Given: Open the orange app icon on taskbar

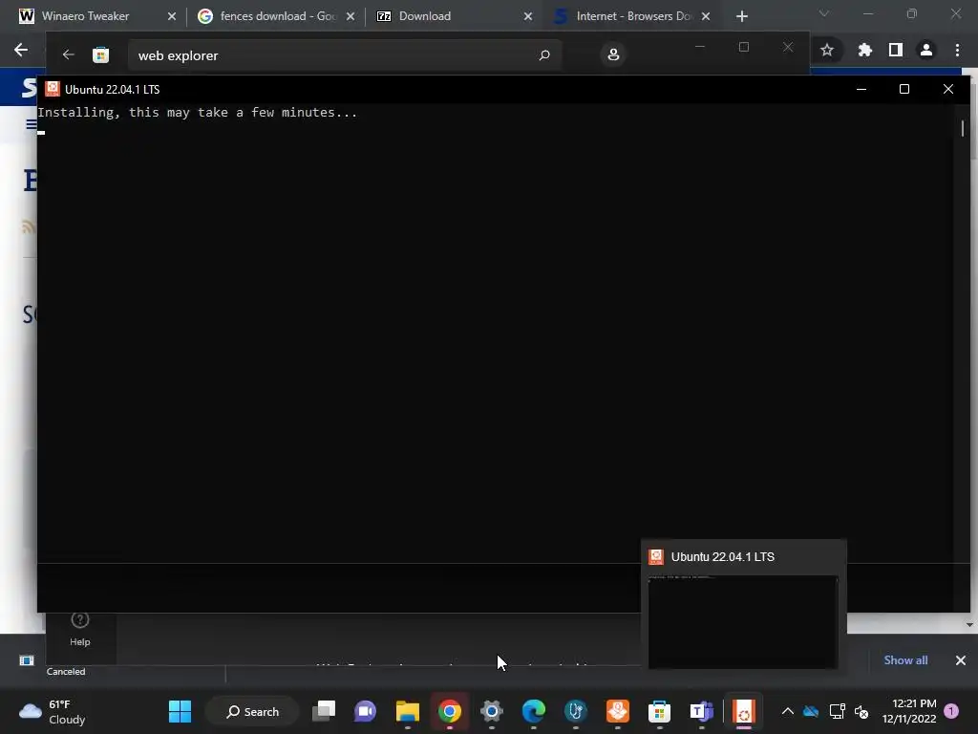Looking at the screenshot, I should (618, 711).
